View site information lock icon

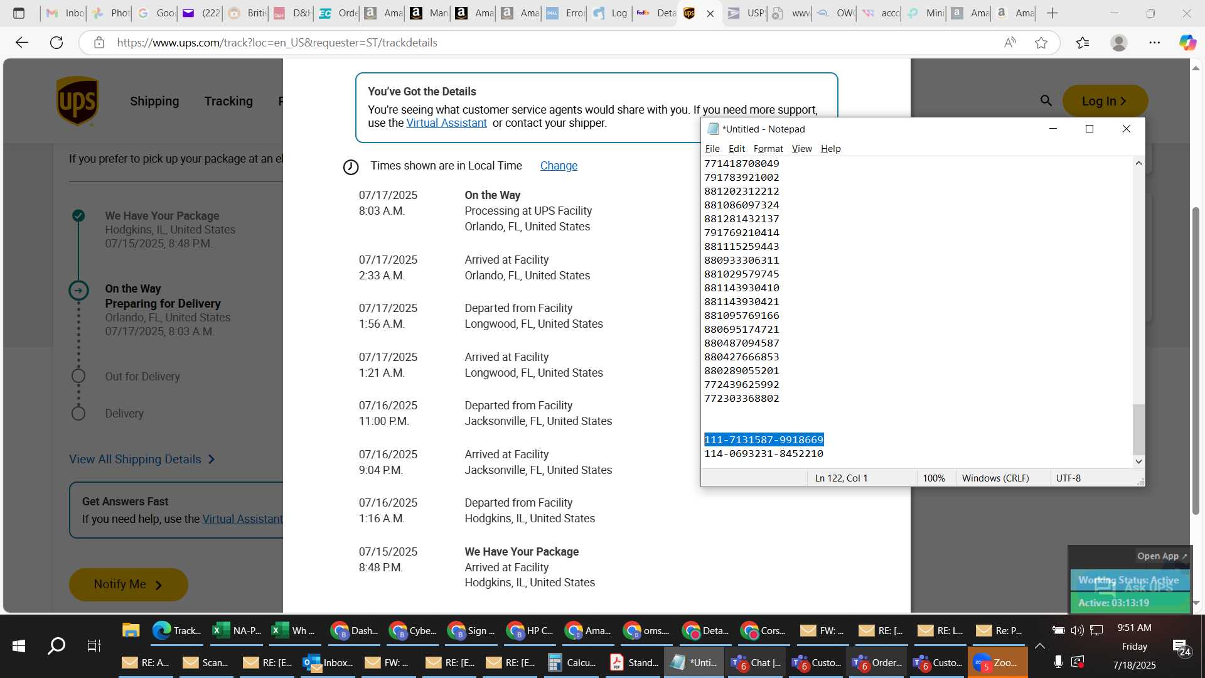click(x=99, y=43)
